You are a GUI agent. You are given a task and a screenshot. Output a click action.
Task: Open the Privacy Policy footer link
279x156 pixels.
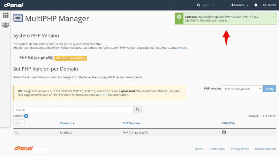tap(240, 149)
